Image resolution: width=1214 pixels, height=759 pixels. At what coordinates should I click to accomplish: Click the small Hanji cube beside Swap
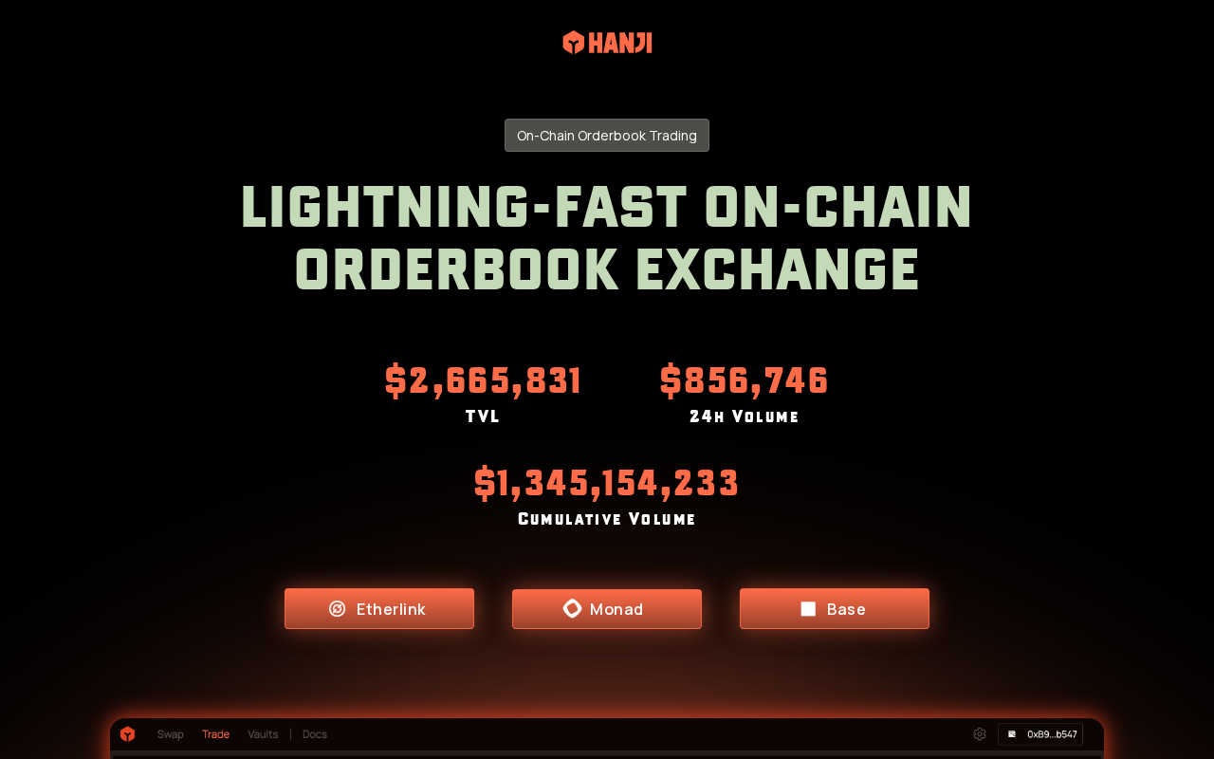[128, 734]
